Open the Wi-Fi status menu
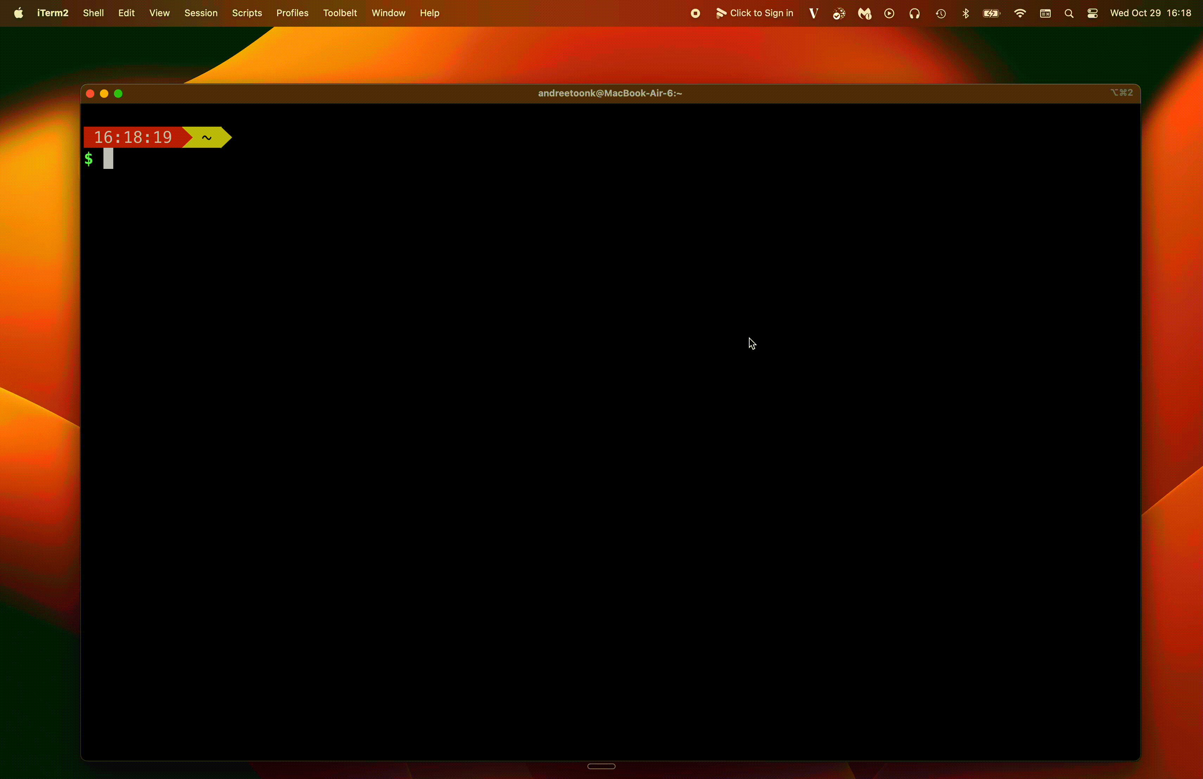The image size is (1203, 779). click(x=1019, y=13)
